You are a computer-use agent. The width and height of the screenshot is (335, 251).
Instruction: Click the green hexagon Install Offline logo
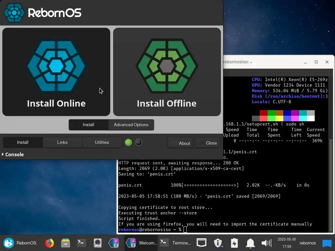pyautogui.click(x=167, y=66)
